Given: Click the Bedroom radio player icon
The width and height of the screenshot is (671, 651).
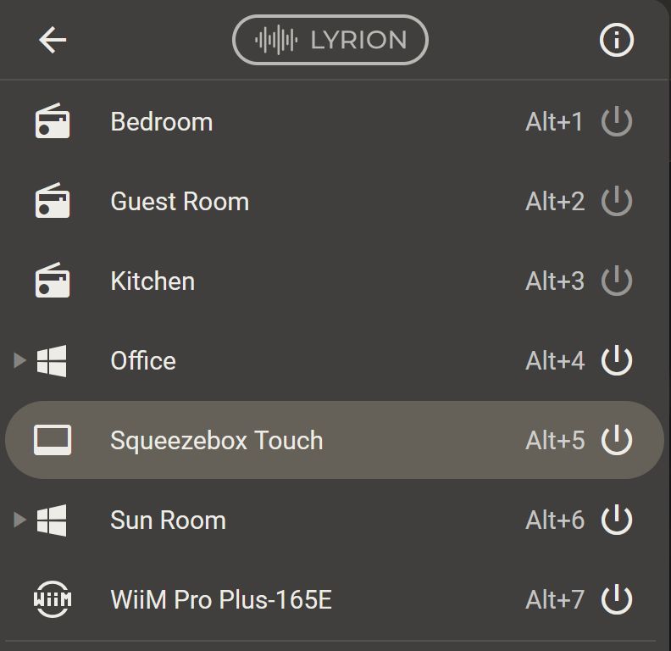Looking at the screenshot, I should point(53,122).
